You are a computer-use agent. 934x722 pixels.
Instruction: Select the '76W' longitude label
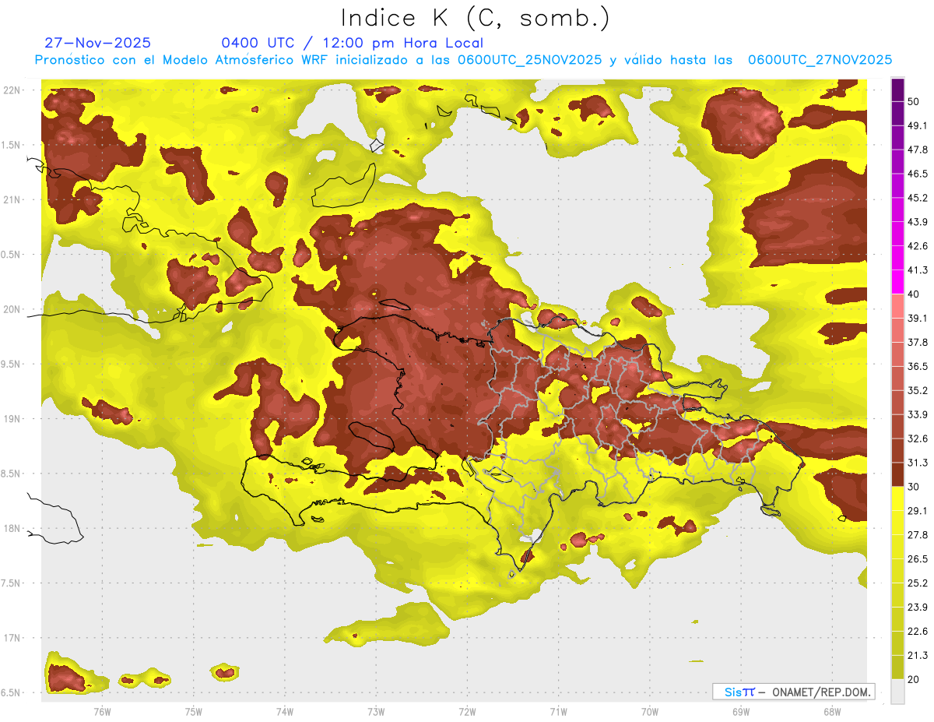102,712
